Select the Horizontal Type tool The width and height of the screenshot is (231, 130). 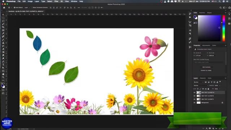coord(3,65)
